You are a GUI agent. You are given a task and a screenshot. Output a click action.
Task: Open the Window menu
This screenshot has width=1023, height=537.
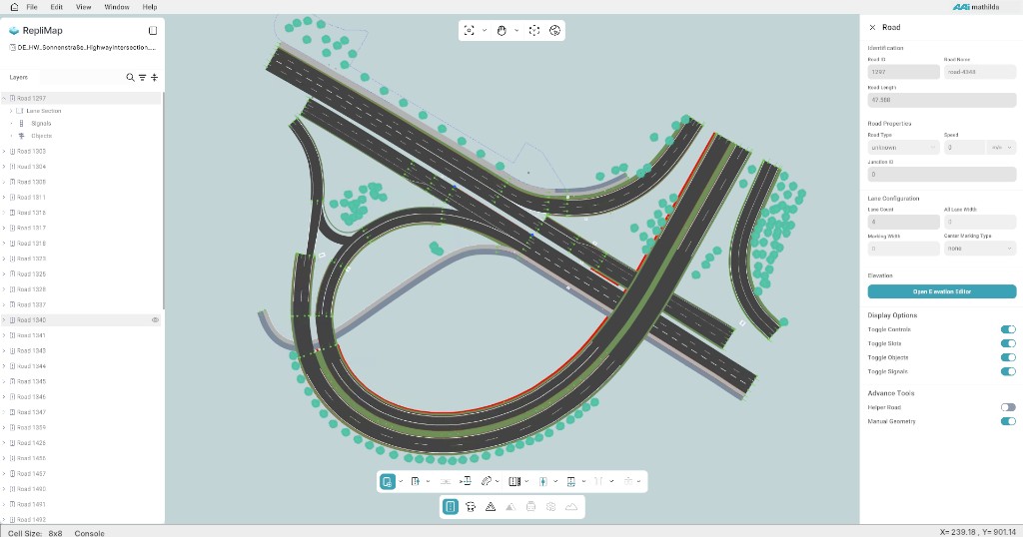click(117, 7)
